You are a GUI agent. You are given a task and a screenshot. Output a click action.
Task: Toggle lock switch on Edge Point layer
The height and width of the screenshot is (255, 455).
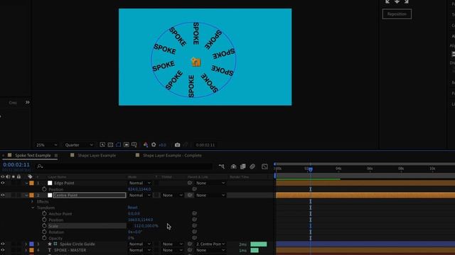click(x=19, y=183)
